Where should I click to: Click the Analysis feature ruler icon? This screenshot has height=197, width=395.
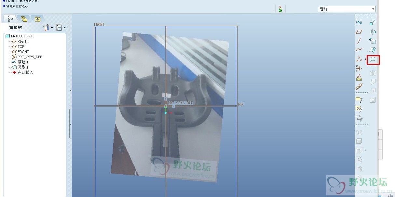tap(359, 77)
